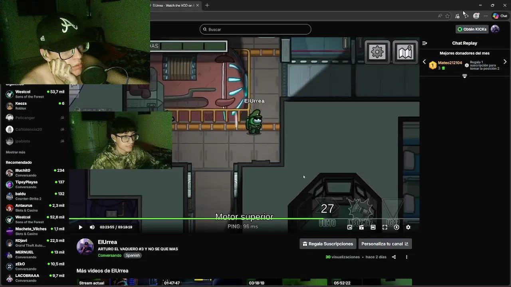Viewport: 511px width, 287px height.
Task: Open the dashed-circle playback speed icon
Action: 396,227
